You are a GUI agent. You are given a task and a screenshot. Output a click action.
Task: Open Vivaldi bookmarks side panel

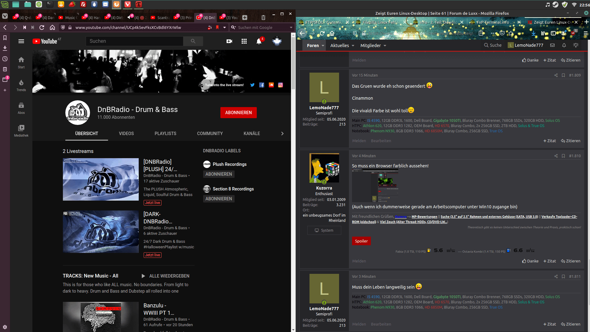(5, 38)
